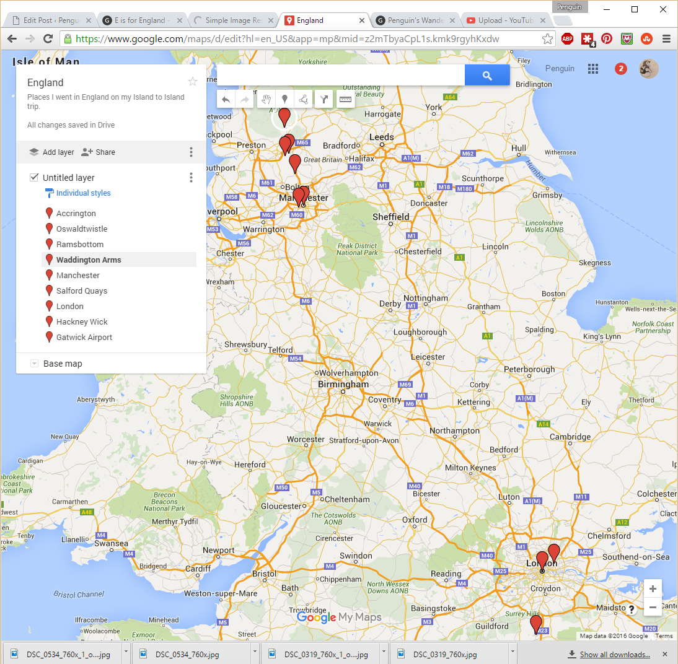The width and height of the screenshot is (678, 664).
Task: Click Show all downloads
Action: pyautogui.click(x=614, y=655)
